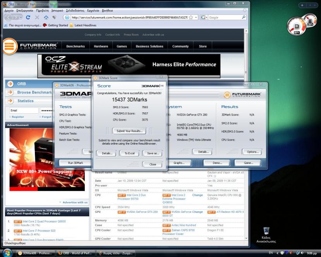The width and height of the screenshot is (321, 257).
Task: Open the Hardware site navigation tab
Action: (101, 46)
